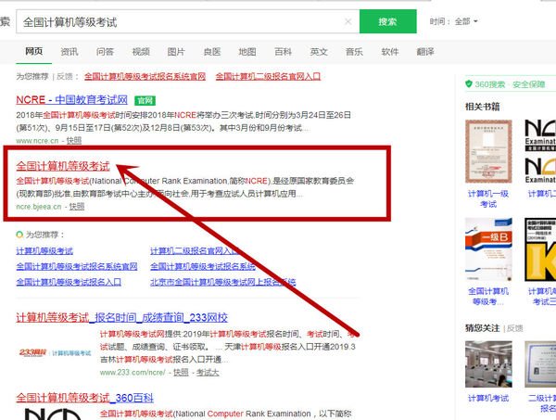Viewport: 556px width, 420px height.
Task: Click recommended link 全国计算机等级考试报名入口
Action: pyautogui.click(x=69, y=282)
